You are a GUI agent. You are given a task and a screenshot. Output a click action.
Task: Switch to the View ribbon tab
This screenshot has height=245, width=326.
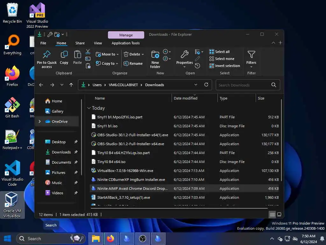(x=98, y=43)
